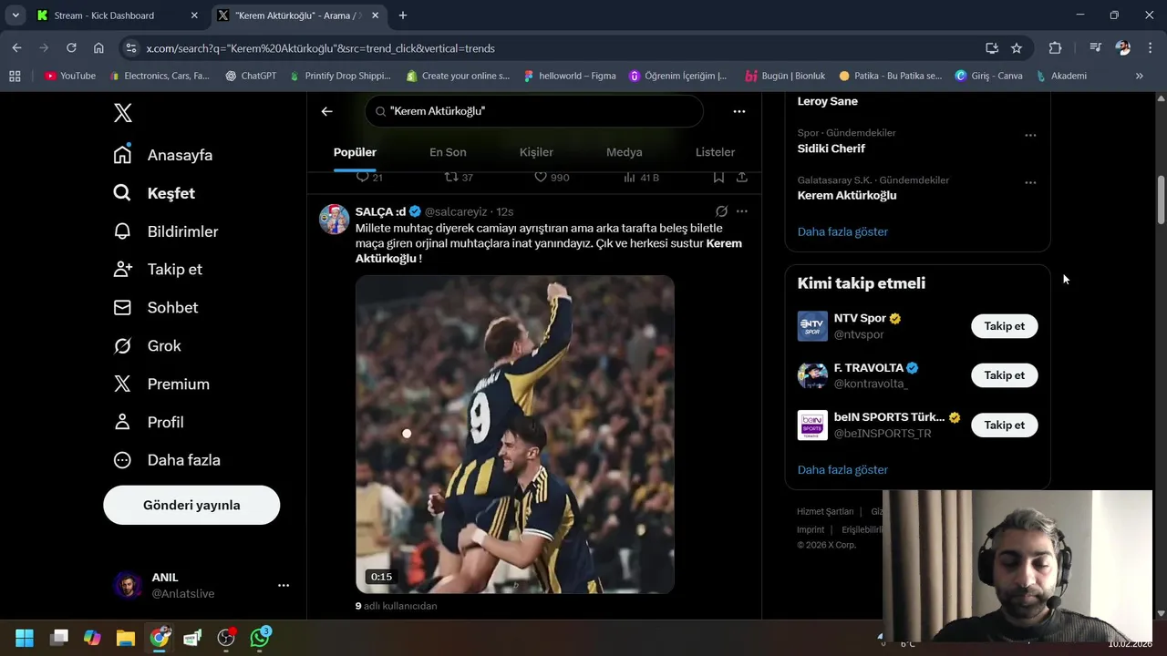Screen dimensions: 1167x656
Task: Open Profil in the sidebar
Action: (x=149, y=423)
